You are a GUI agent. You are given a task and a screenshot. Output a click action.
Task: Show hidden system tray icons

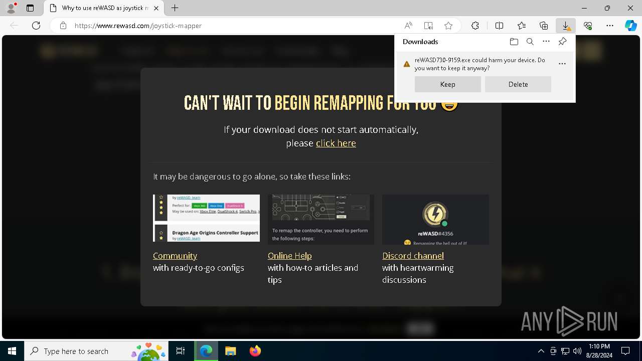[x=541, y=351]
